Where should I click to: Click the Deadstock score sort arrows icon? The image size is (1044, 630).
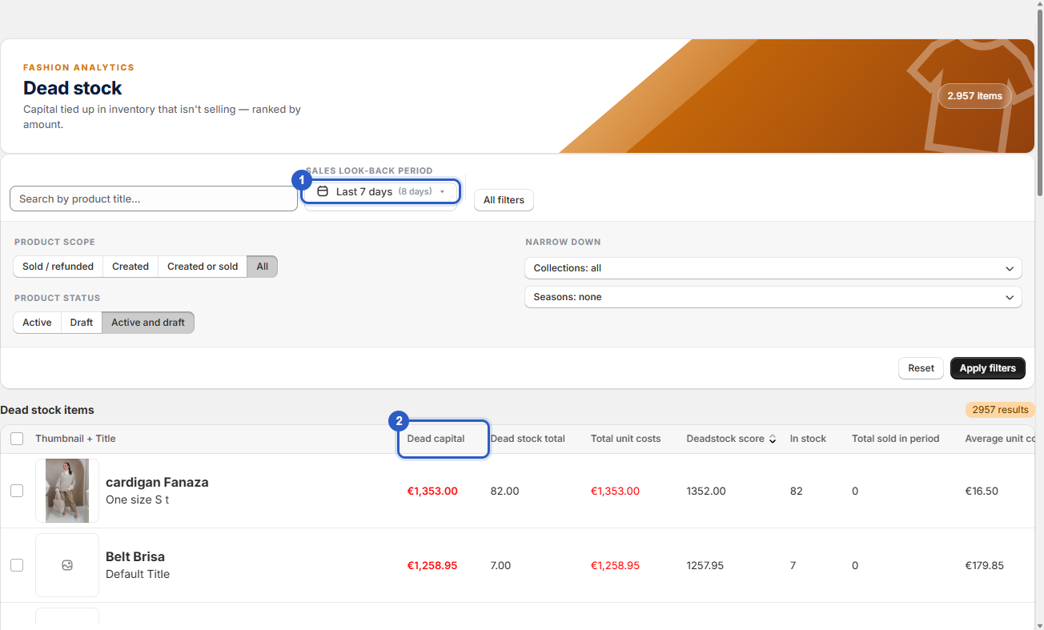pos(773,439)
